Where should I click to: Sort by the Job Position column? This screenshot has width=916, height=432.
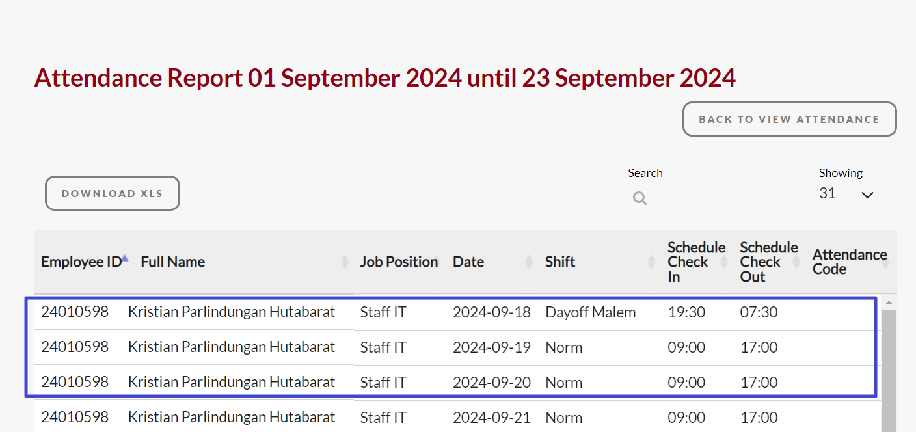(x=399, y=262)
